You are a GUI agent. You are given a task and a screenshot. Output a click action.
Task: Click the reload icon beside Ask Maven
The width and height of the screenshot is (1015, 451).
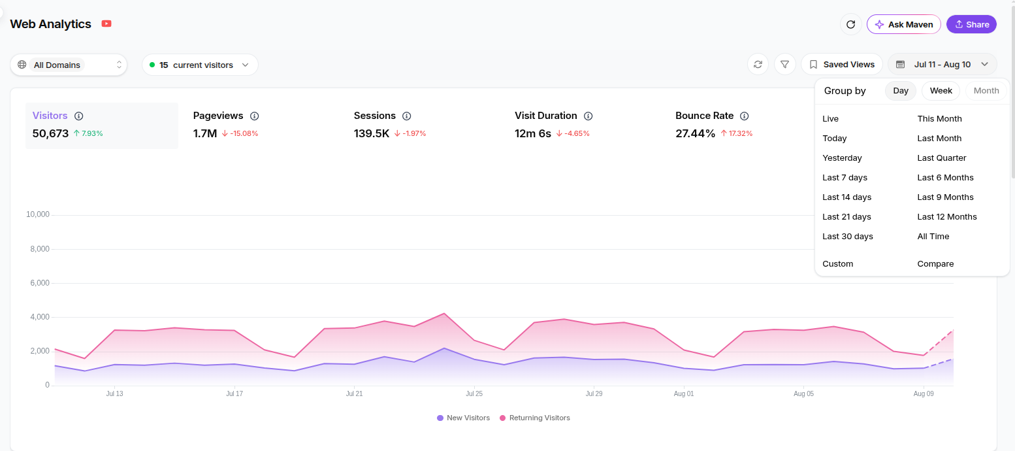(x=850, y=24)
